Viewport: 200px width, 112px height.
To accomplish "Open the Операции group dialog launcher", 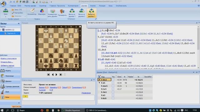I will (96, 19).
